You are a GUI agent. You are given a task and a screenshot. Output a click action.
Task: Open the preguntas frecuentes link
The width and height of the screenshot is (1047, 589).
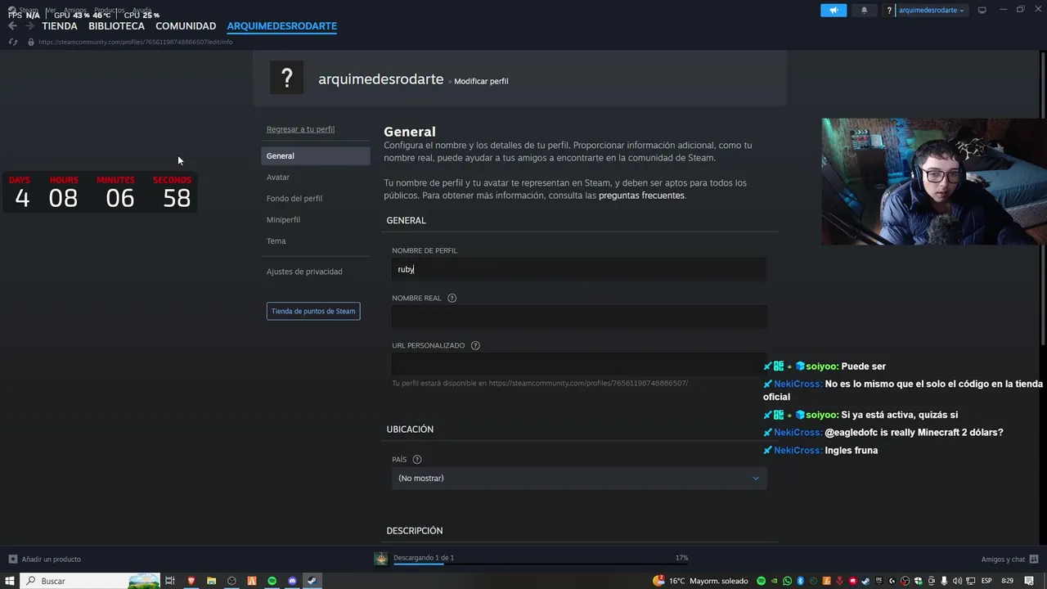[641, 196]
